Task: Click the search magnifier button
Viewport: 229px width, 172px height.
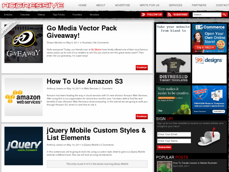Action: (225, 15)
